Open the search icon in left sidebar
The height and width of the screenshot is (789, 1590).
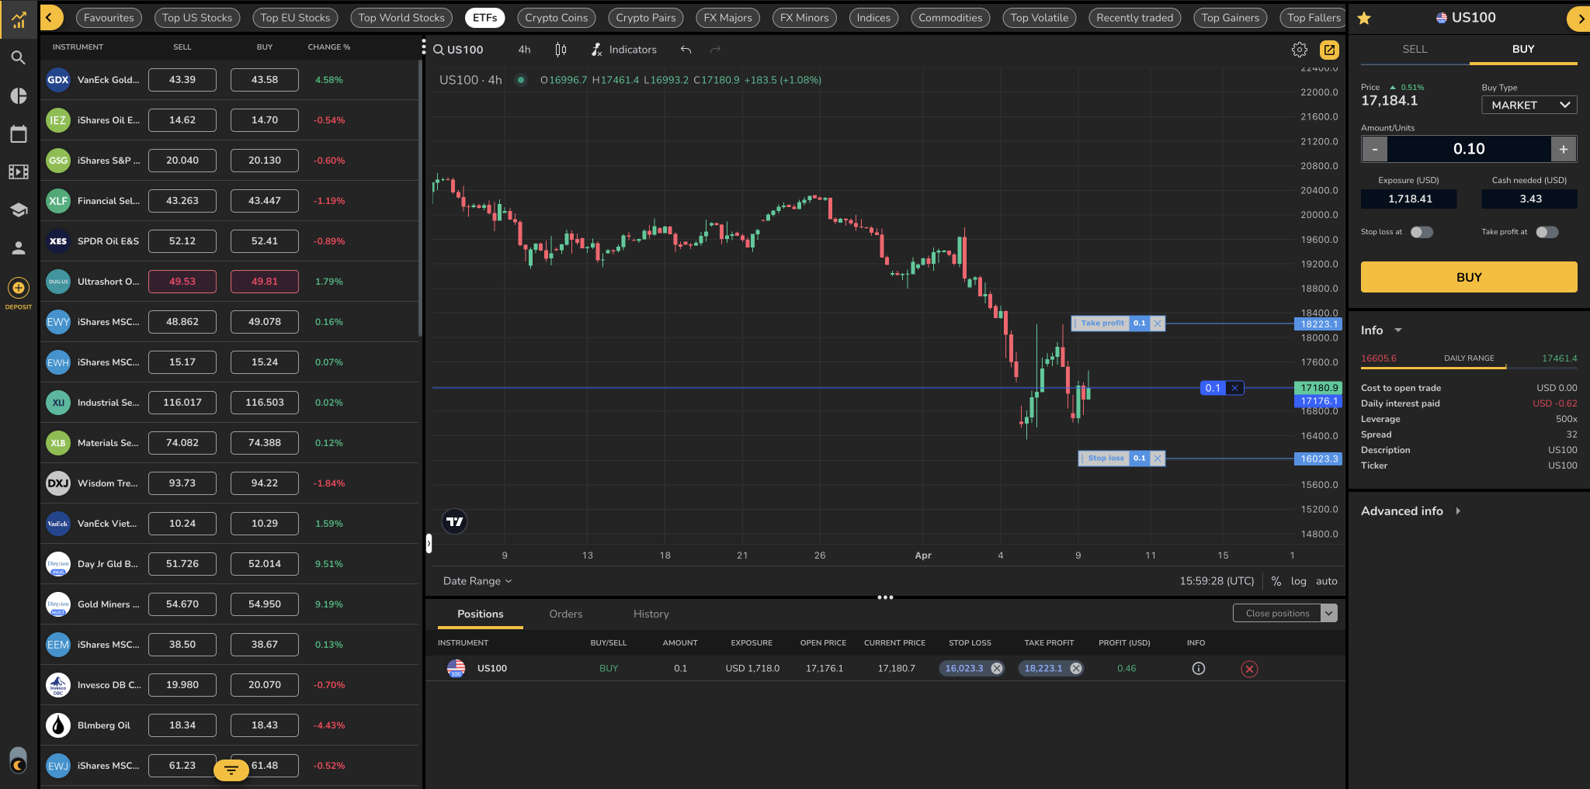click(x=19, y=57)
